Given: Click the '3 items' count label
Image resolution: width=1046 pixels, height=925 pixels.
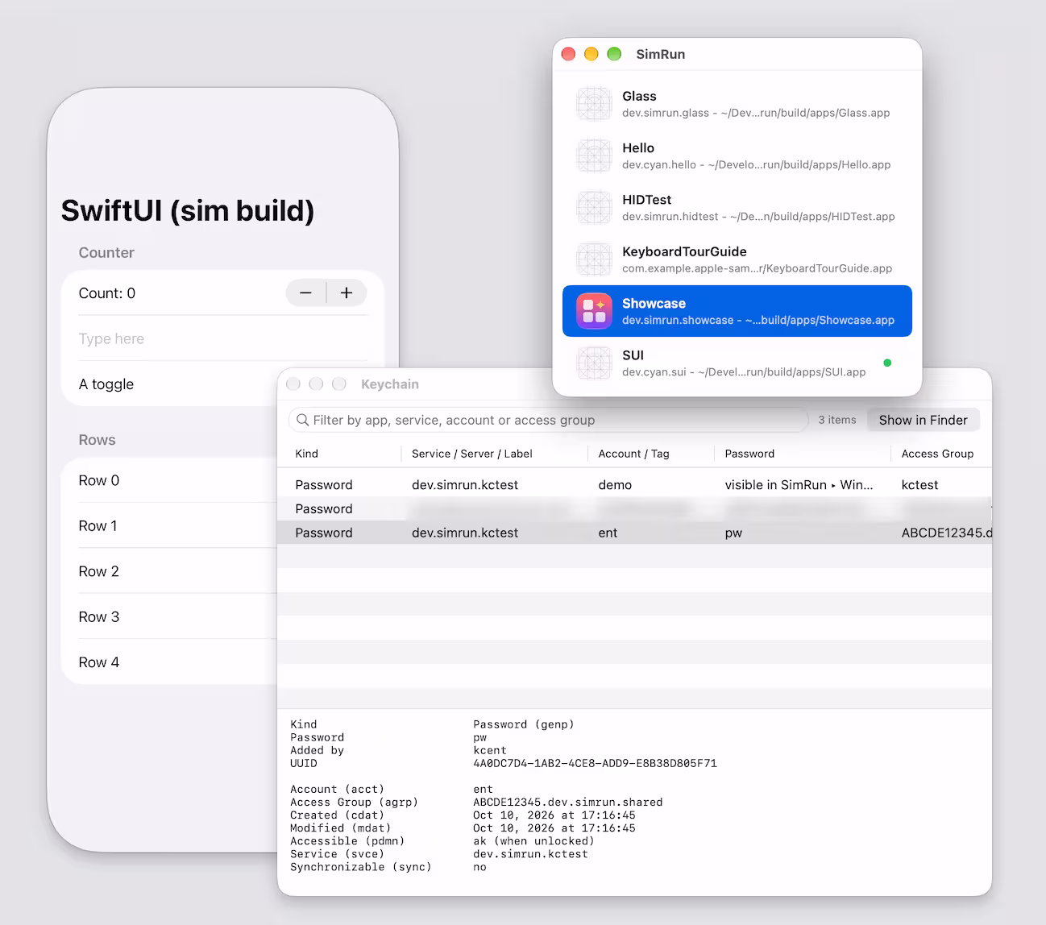Looking at the screenshot, I should [837, 420].
